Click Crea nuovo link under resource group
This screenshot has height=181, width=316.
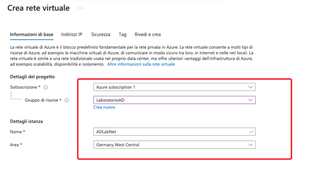(104, 107)
